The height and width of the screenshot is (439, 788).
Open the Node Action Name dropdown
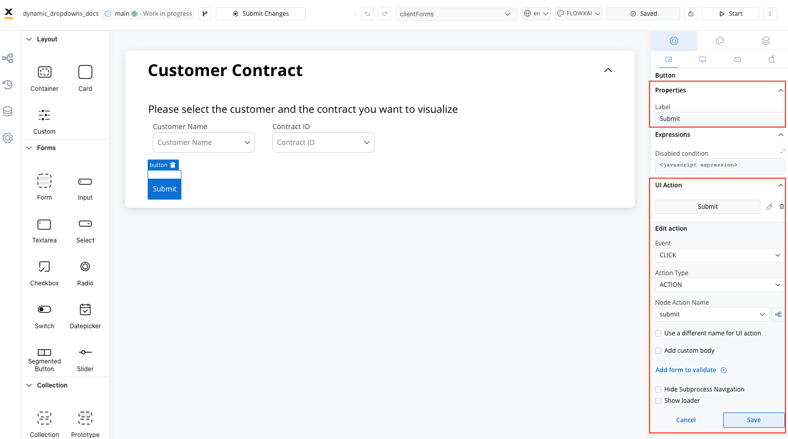coord(712,314)
